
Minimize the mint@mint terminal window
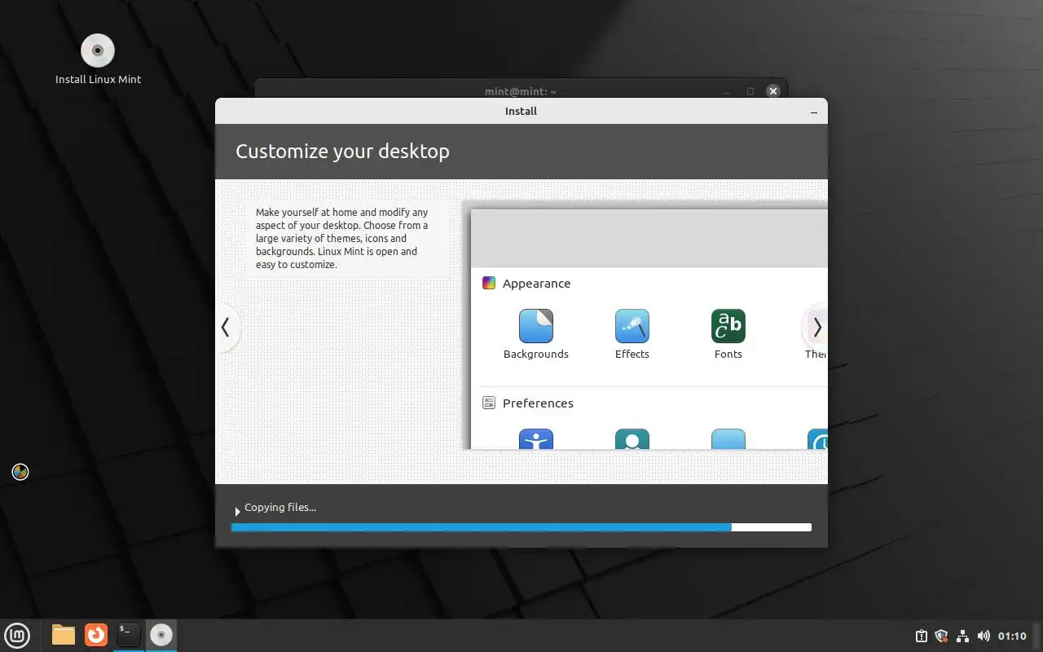click(x=728, y=91)
